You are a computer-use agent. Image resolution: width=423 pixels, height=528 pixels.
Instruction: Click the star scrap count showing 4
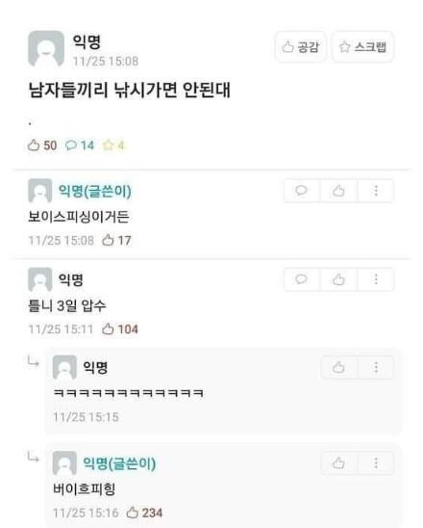(x=113, y=145)
